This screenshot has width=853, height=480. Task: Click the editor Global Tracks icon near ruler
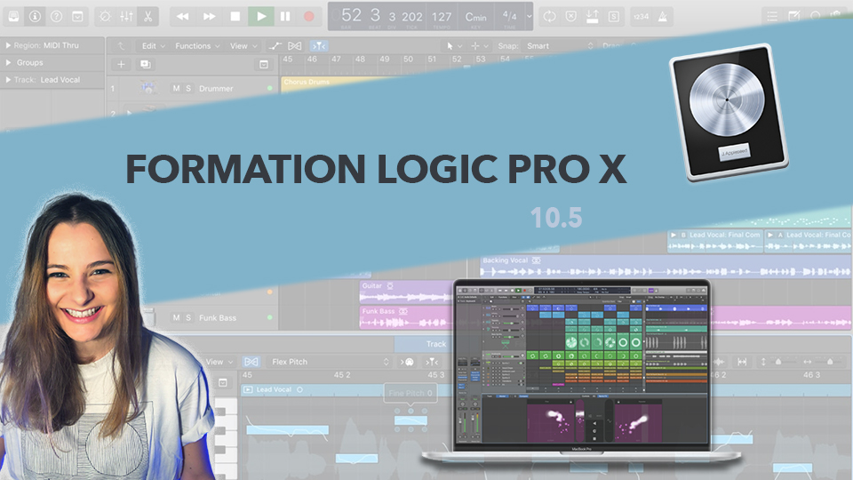[222, 383]
